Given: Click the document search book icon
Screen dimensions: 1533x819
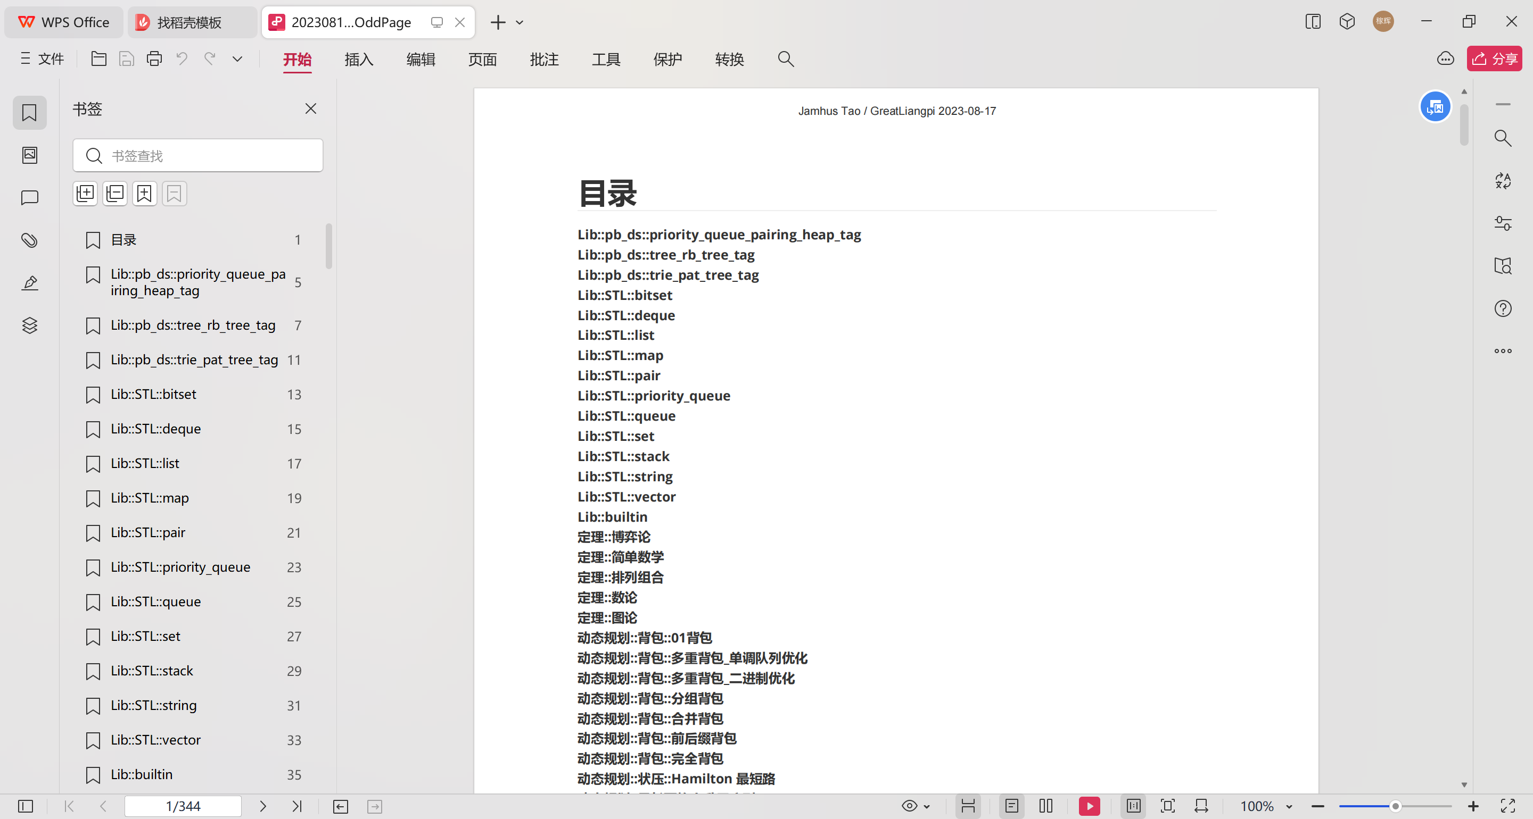Looking at the screenshot, I should [x=1503, y=266].
